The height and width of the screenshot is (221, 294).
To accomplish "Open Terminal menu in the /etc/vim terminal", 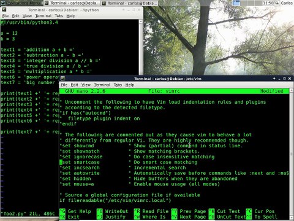I will (102, 85).
